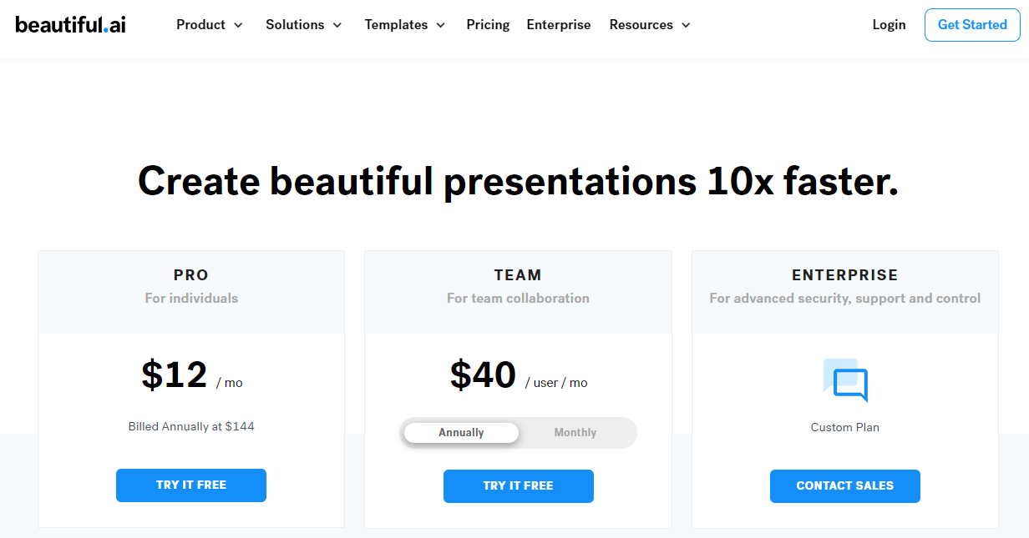The height and width of the screenshot is (538, 1029).
Task: Click the PRO plan heading
Action: click(x=191, y=275)
